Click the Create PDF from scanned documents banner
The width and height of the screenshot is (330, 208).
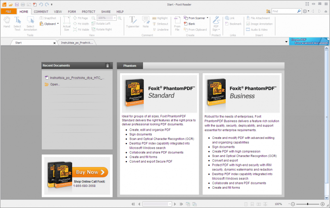click(x=309, y=41)
